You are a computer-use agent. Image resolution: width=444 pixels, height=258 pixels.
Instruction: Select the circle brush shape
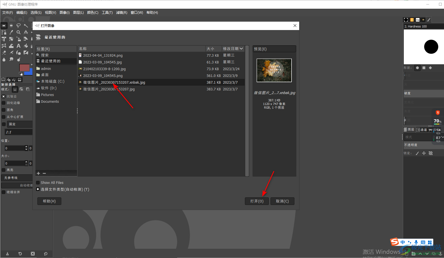417,68
